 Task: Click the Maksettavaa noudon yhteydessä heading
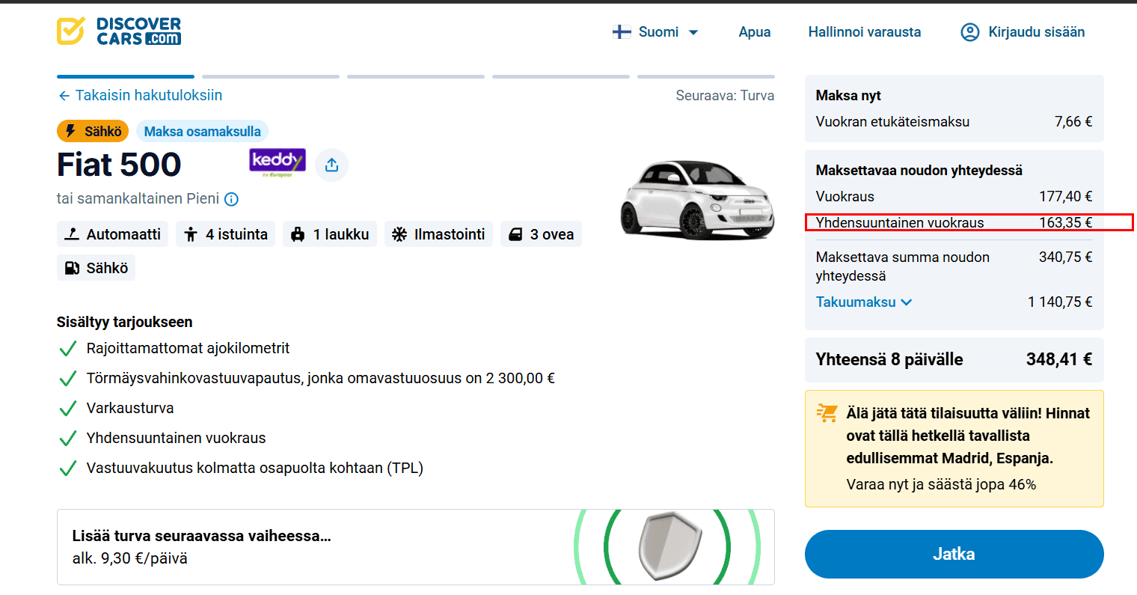coord(919,170)
